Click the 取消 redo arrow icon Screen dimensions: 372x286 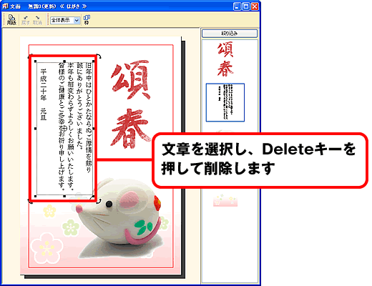(x=37, y=20)
